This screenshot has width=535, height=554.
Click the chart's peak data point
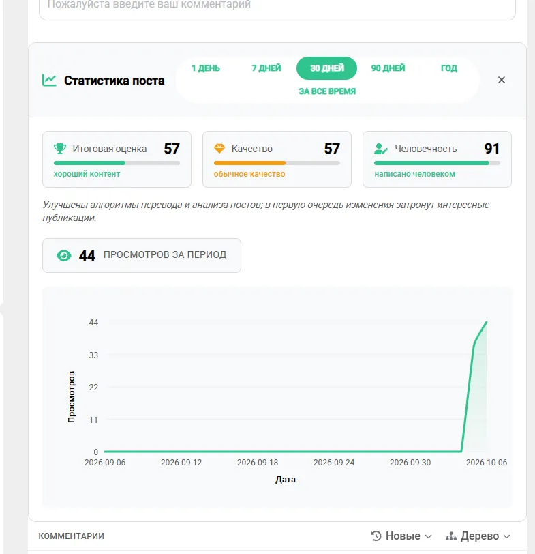point(487,322)
